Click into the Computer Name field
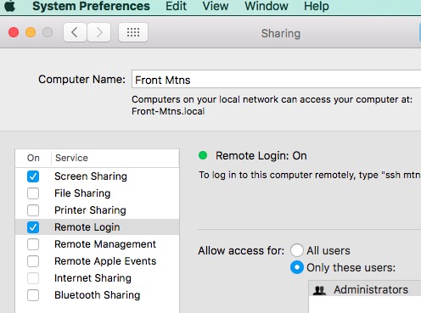The height and width of the screenshot is (313, 421). (x=276, y=80)
